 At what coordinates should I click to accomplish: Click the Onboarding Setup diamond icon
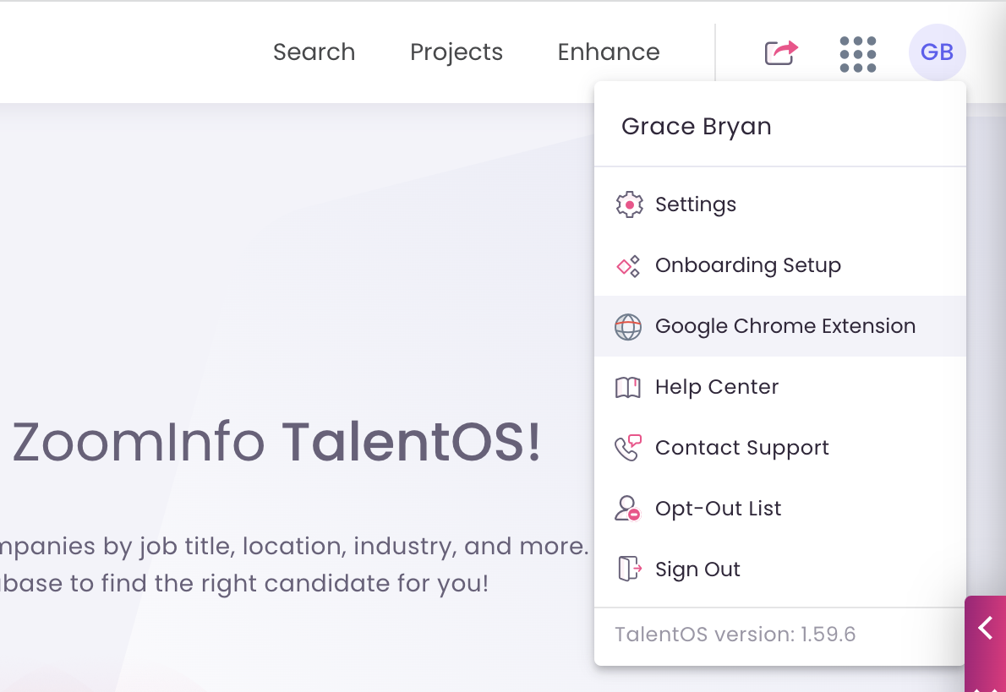(628, 264)
